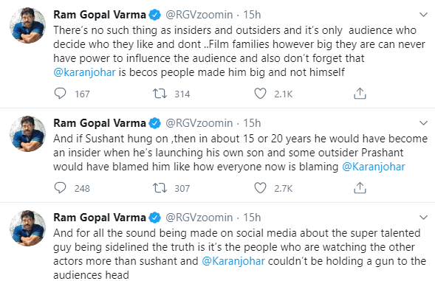Share the tweet about Sushant becoming insider
The width and height of the screenshot is (435, 281).
point(360,188)
